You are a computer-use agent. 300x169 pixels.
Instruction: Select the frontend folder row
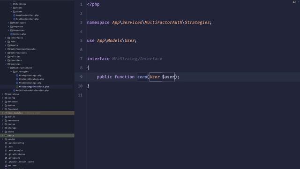(37, 109)
